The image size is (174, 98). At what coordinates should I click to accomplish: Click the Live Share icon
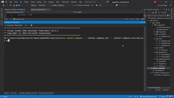pos(159,5)
